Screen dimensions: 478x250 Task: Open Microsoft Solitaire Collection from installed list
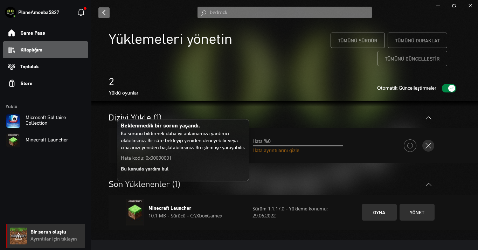pyautogui.click(x=46, y=120)
